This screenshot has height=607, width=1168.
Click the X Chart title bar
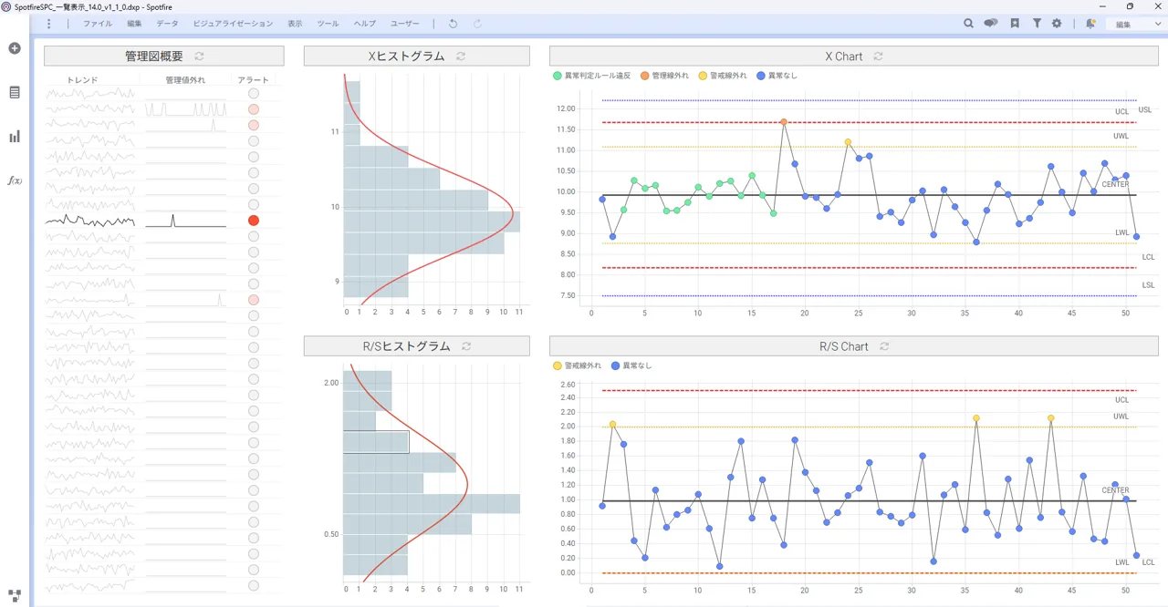854,57
